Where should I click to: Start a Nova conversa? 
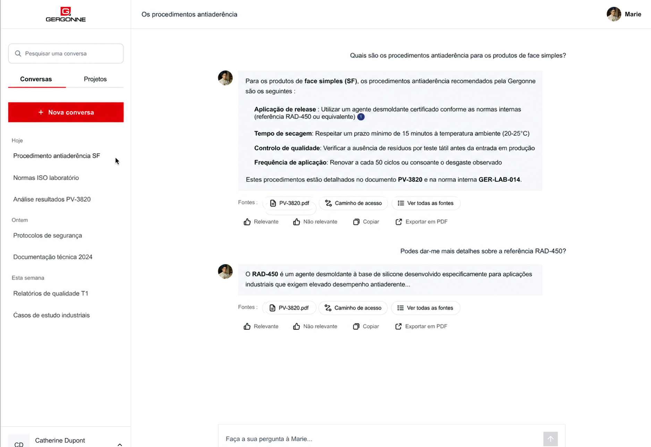(66, 112)
